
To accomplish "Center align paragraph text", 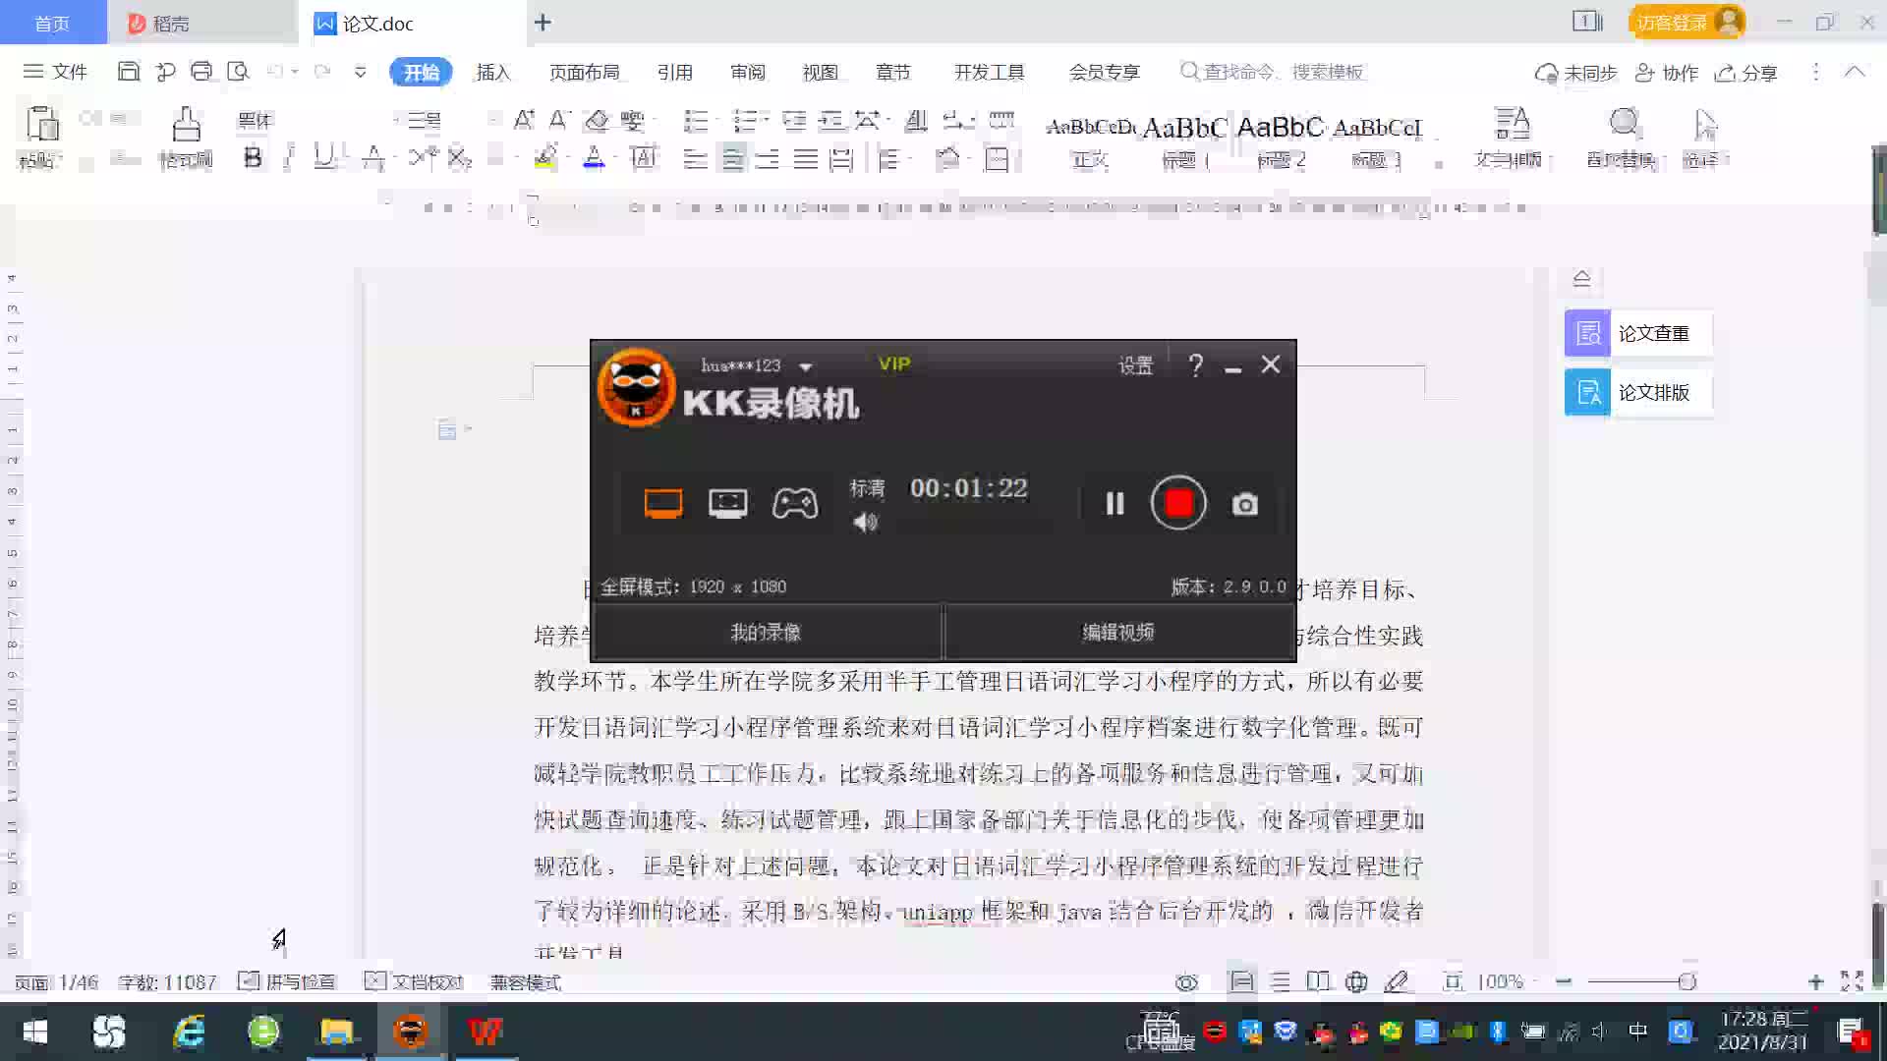I will (x=732, y=158).
